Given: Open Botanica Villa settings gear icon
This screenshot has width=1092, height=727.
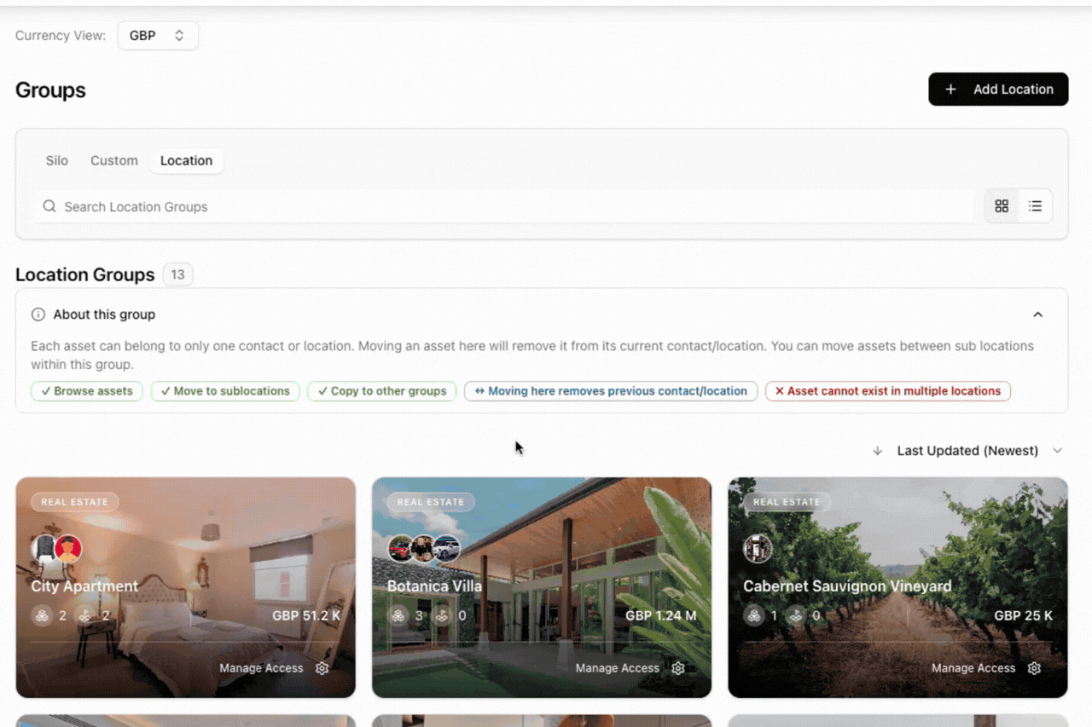Looking at the screenshot, I should click(678, 668).
